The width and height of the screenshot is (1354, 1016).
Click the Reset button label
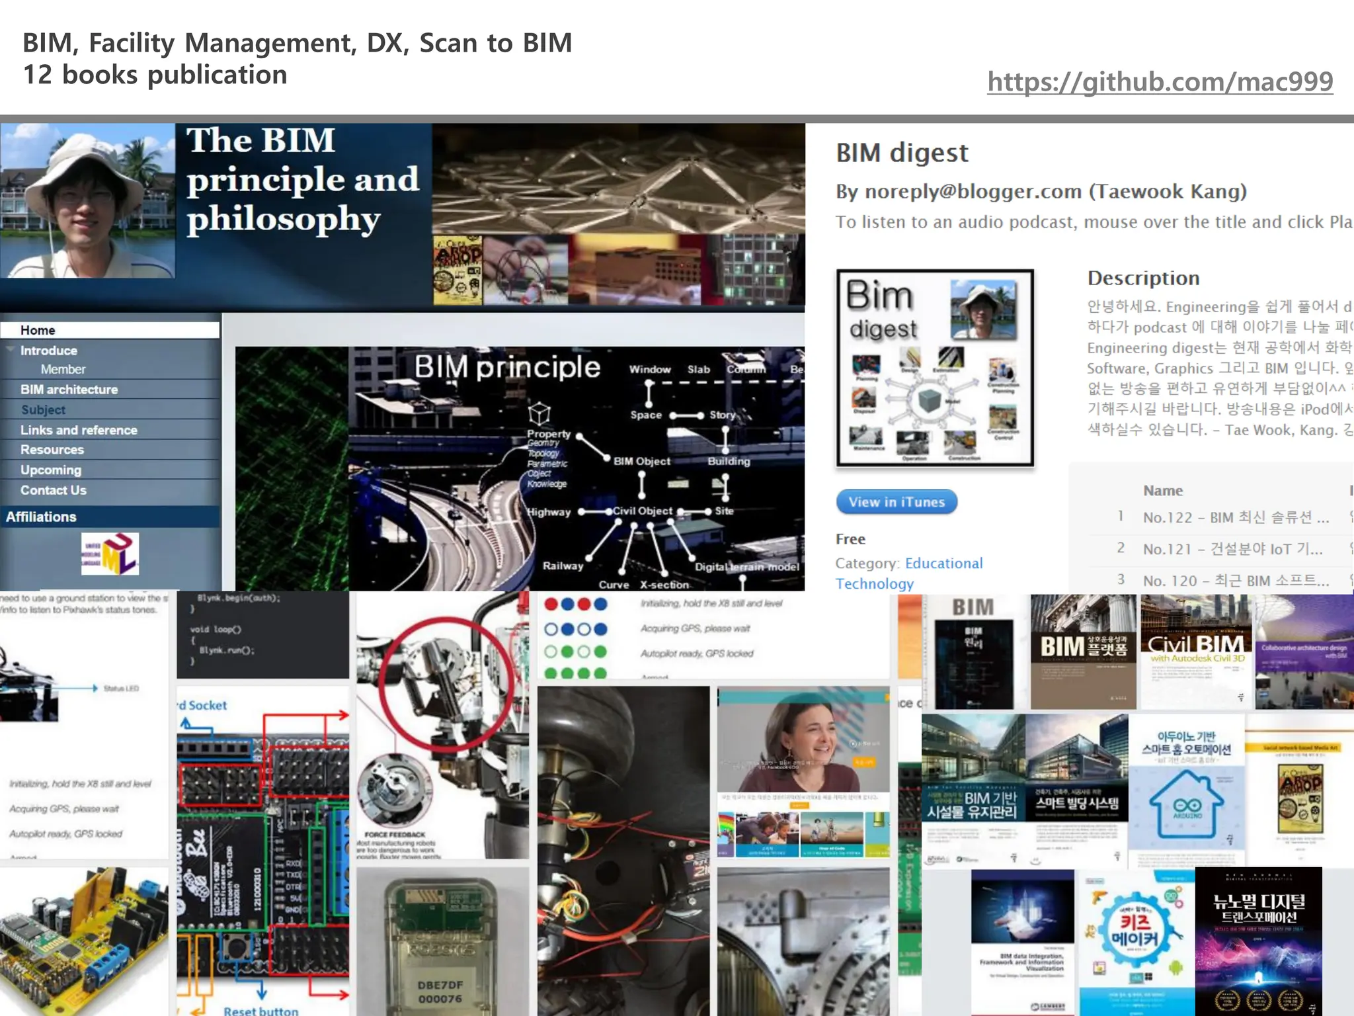(260, 1011)
